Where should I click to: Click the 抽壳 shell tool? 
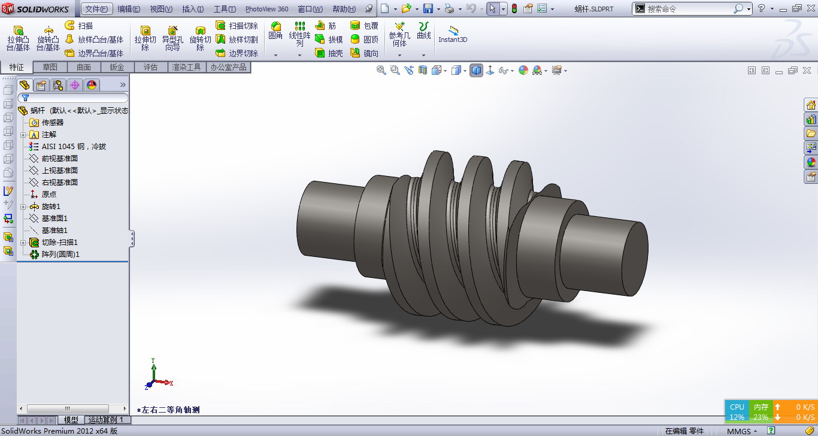pos(329,53)
